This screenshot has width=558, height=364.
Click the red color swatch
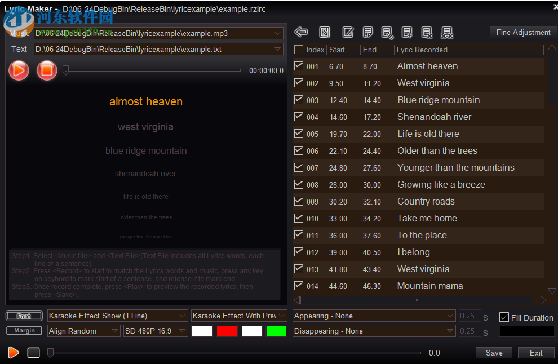pos(227,331)
